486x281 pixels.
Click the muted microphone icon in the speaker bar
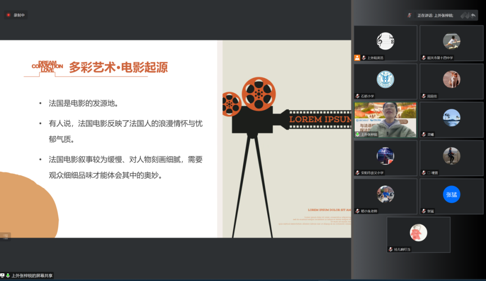pos(409,15)
